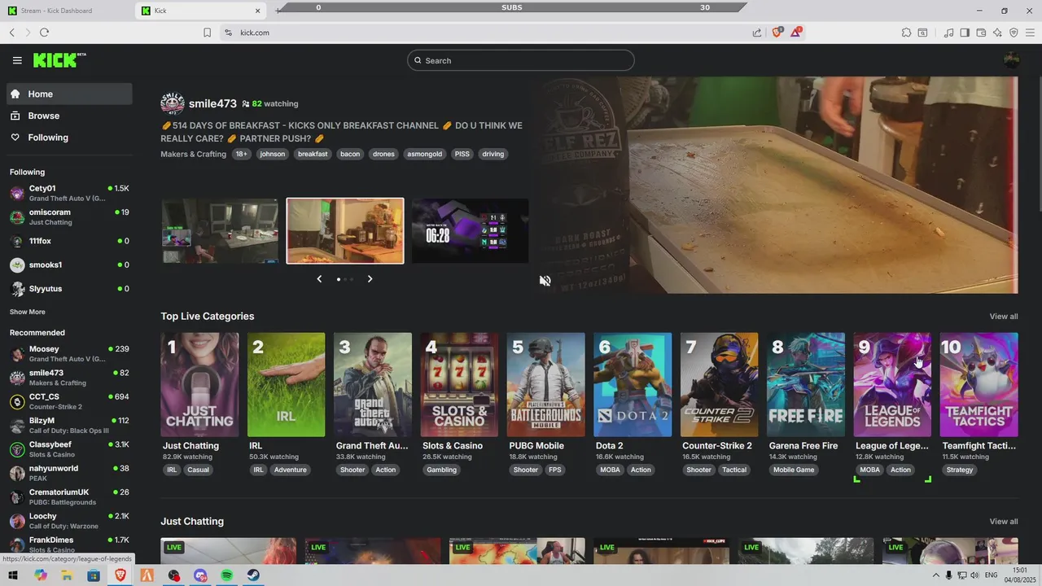The width and height of the screenshot is (1042, 586).
Task: Open Spotify from the taskbar
Action: tap(227, 575)
